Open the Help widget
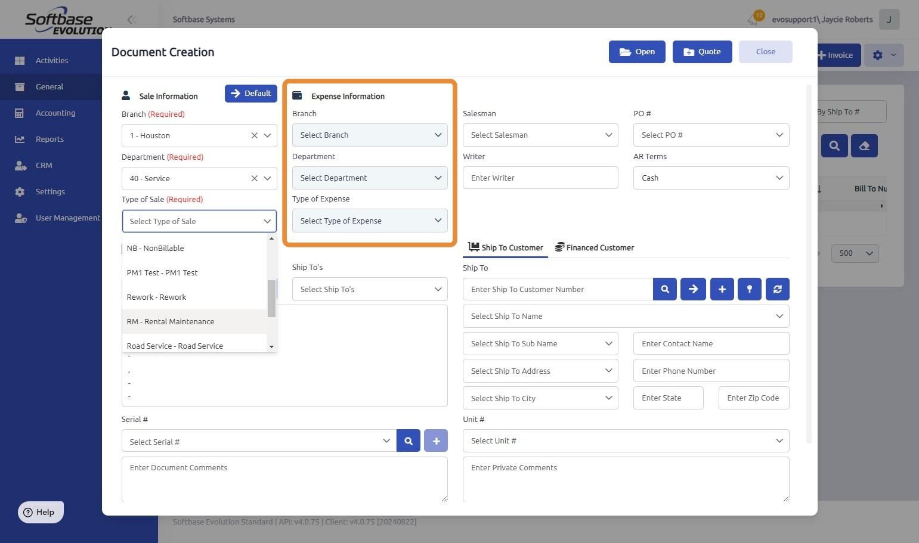The width and height of the screenshot is (919, 543). 41,512
